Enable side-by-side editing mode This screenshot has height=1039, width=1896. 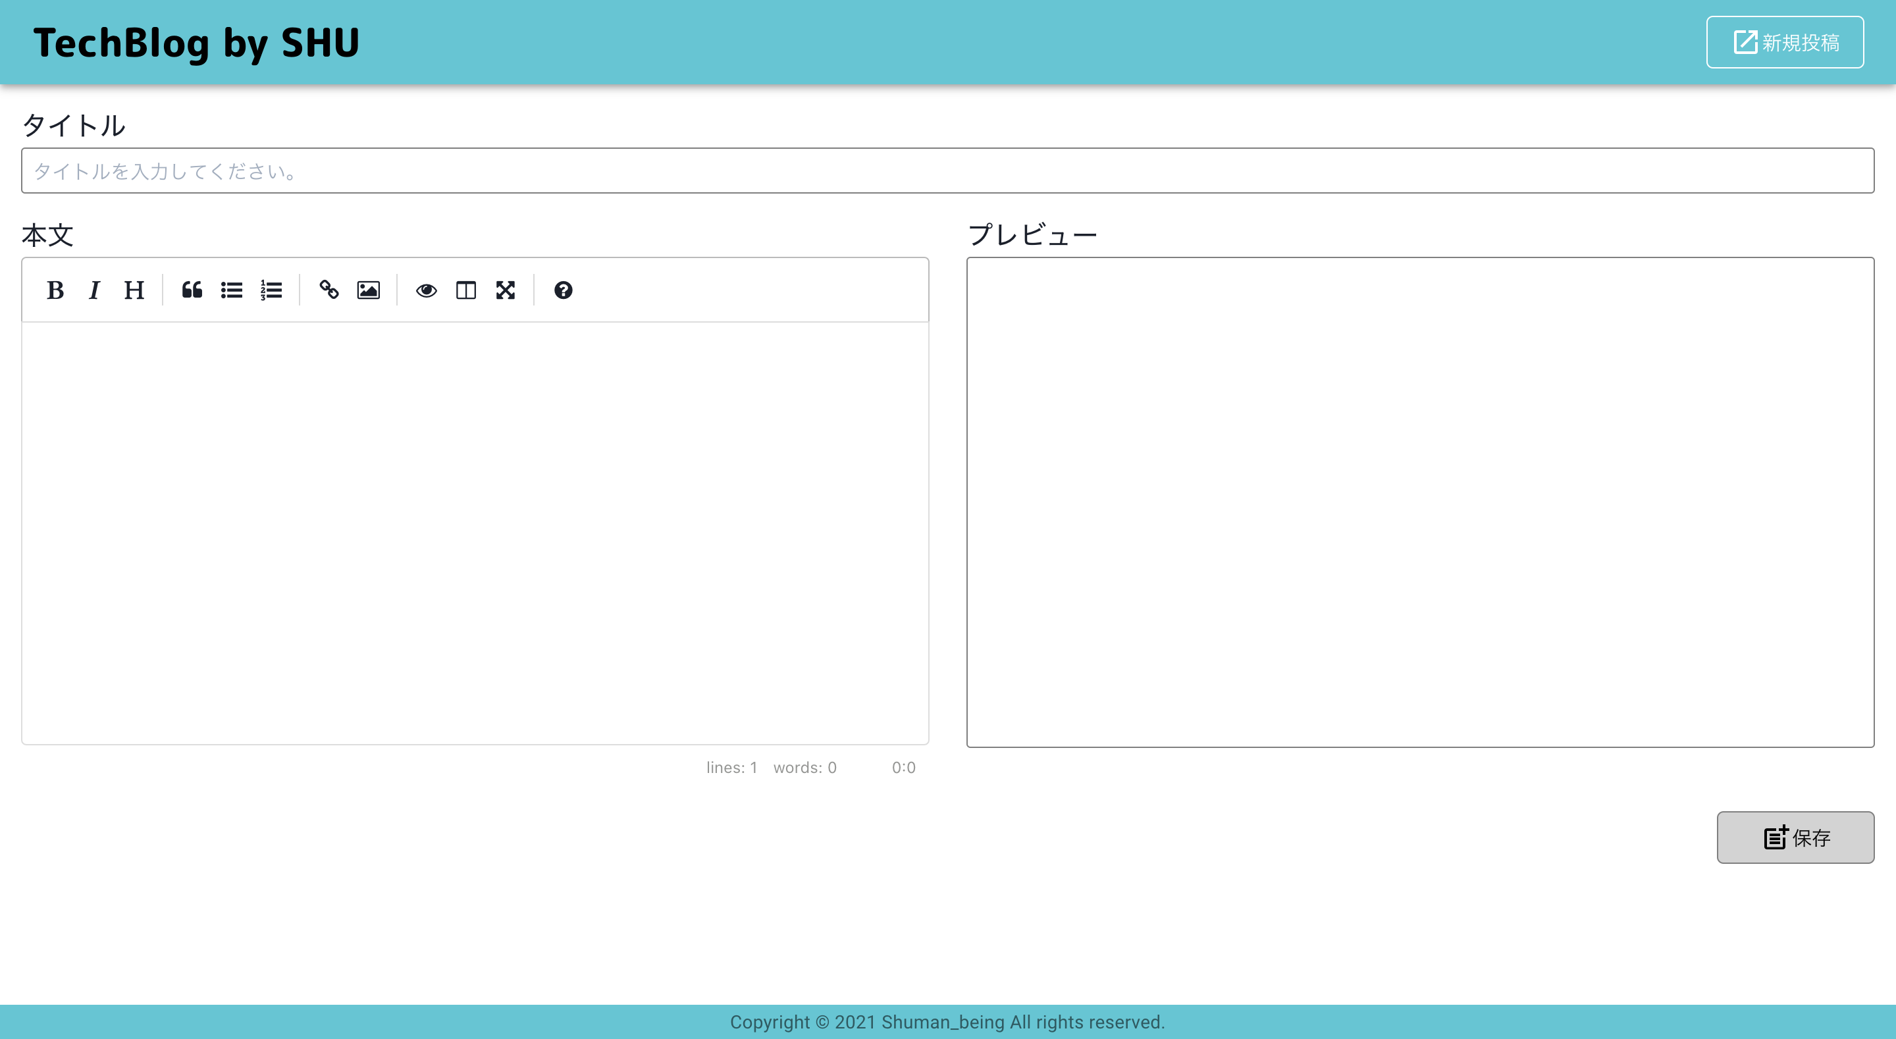coord(467,290)
